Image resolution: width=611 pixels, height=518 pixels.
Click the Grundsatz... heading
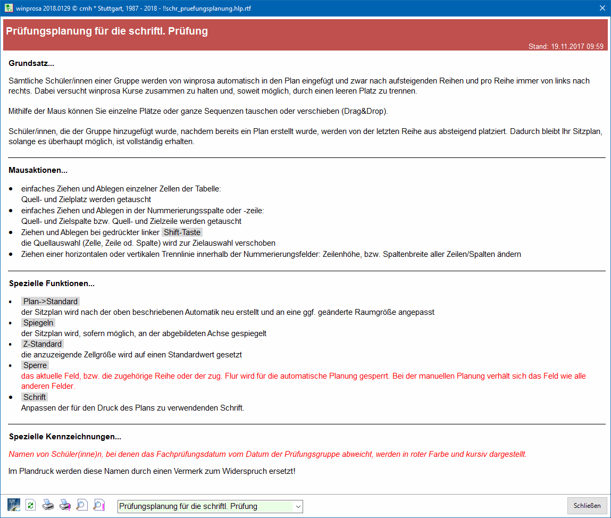[x=31, y=63]
